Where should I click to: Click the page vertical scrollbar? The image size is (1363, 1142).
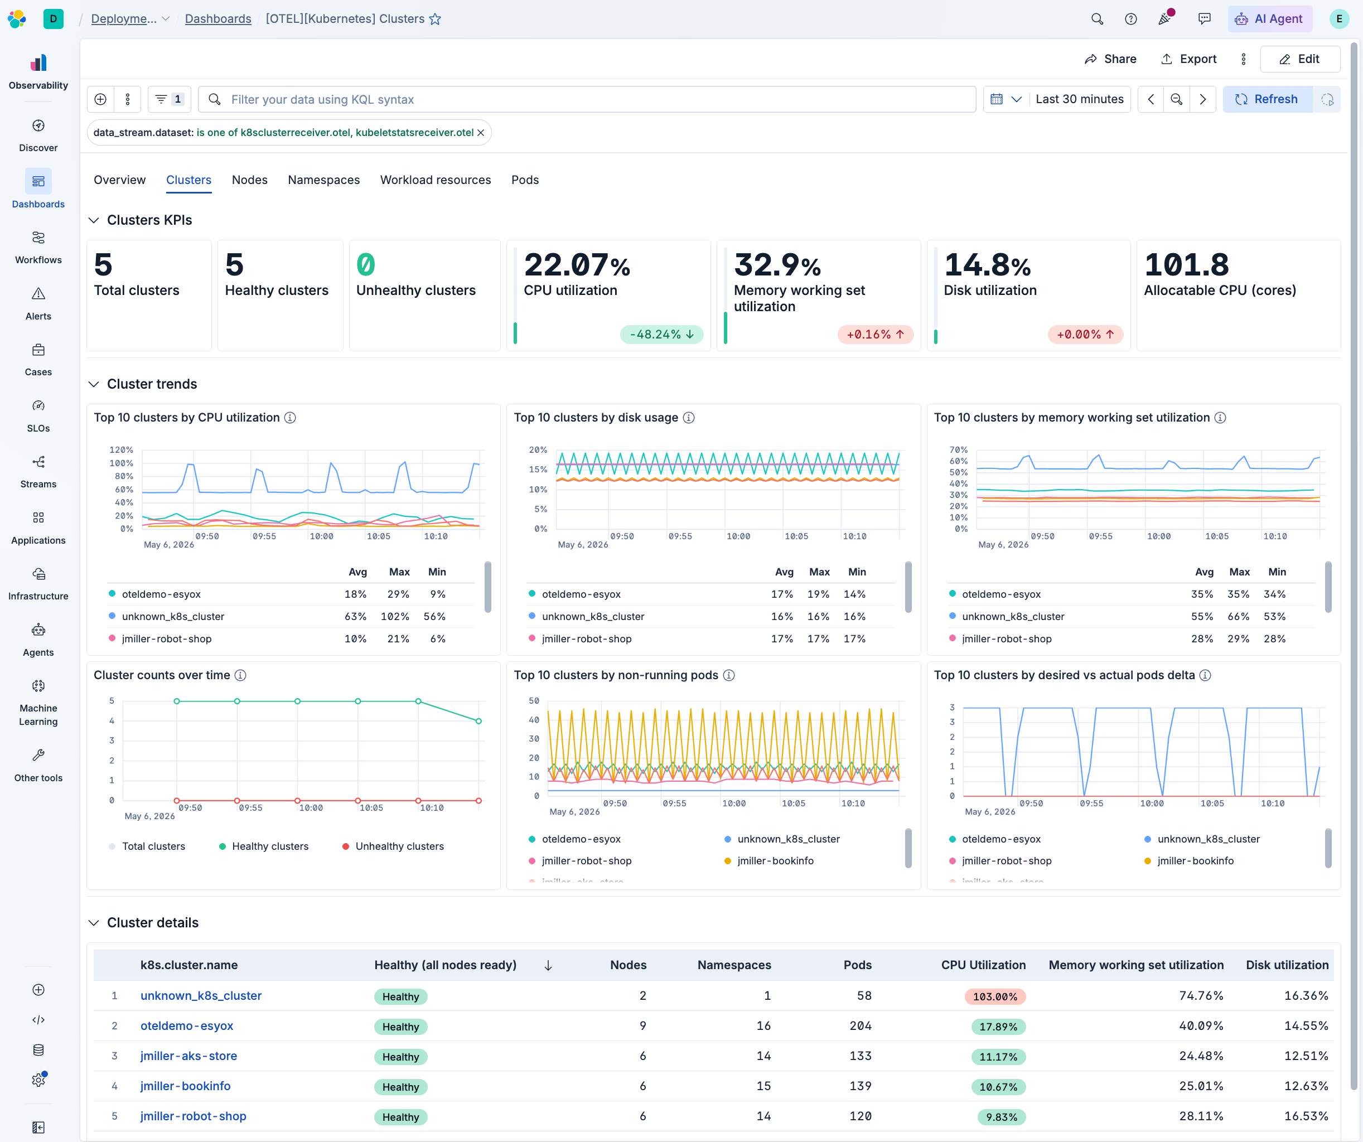1354,566
